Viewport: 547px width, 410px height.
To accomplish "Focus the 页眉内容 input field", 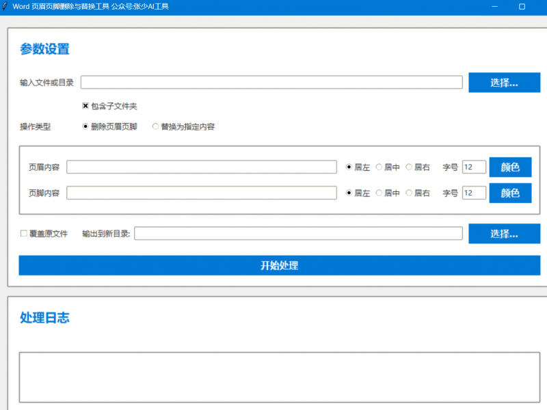I will 201,167.
